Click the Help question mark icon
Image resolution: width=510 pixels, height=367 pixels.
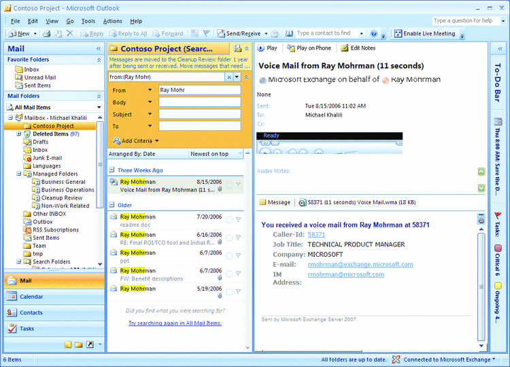pos(374,33)
